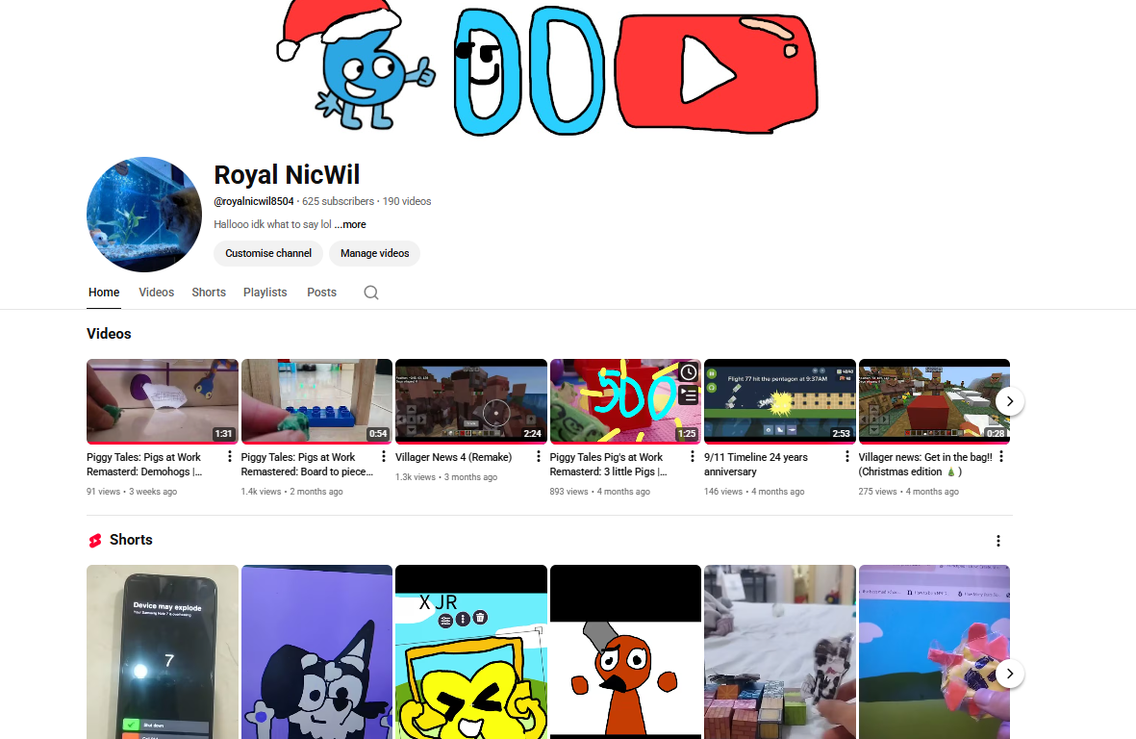
Task: Open the Short with cubes on bed
Action: pyautogui.click(x=779, y=652)
